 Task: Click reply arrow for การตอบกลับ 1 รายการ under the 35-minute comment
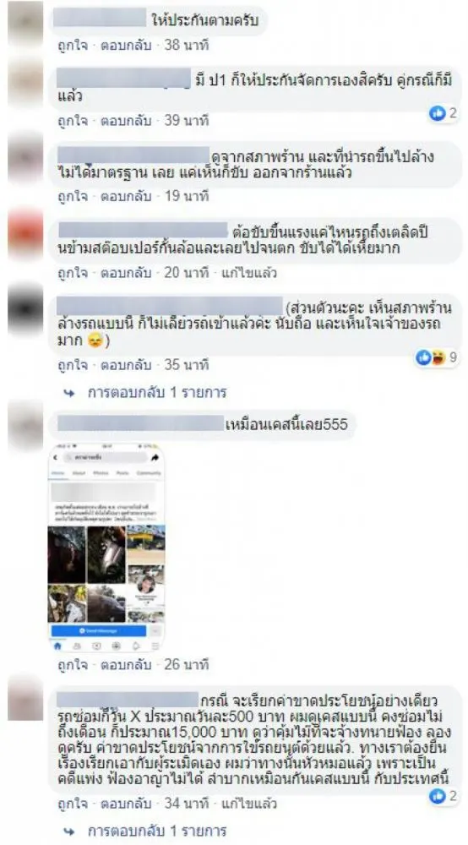point(69,392)
